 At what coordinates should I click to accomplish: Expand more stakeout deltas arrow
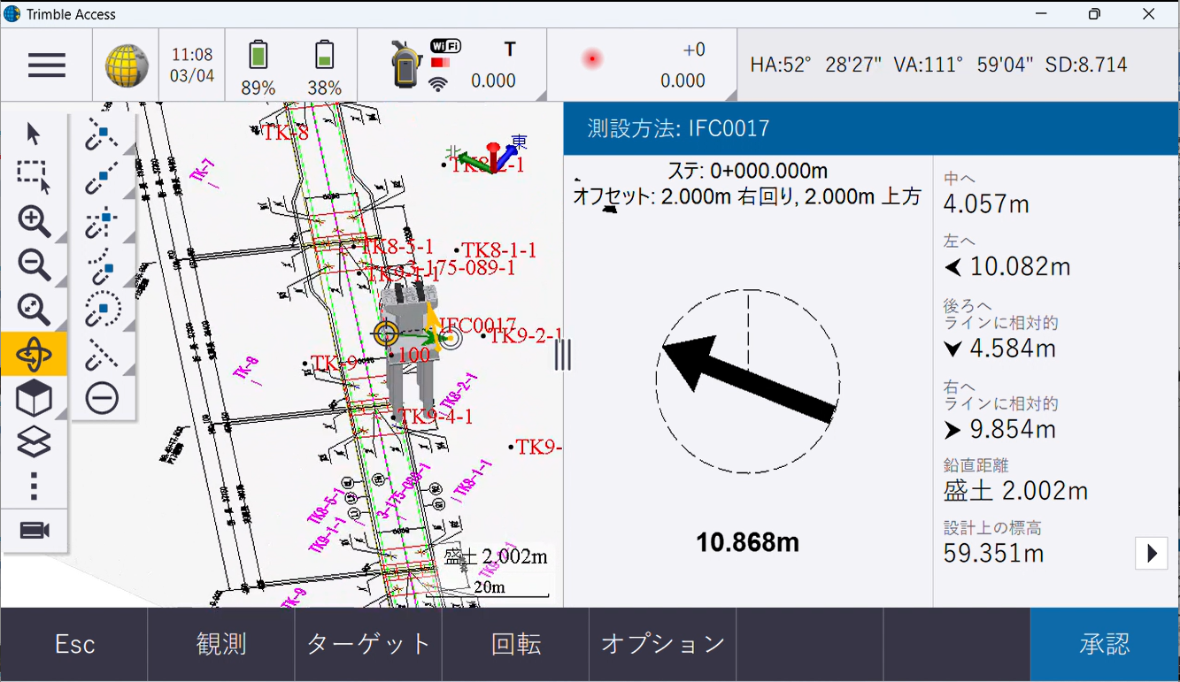click(1152, 554)
